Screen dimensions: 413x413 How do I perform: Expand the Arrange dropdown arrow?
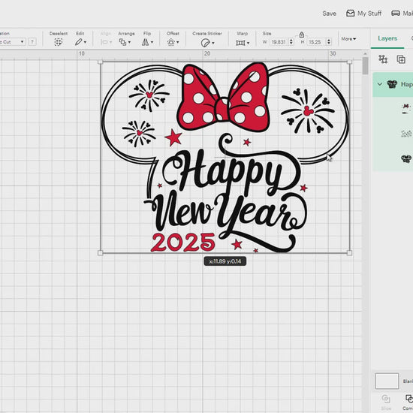[129, 42]
